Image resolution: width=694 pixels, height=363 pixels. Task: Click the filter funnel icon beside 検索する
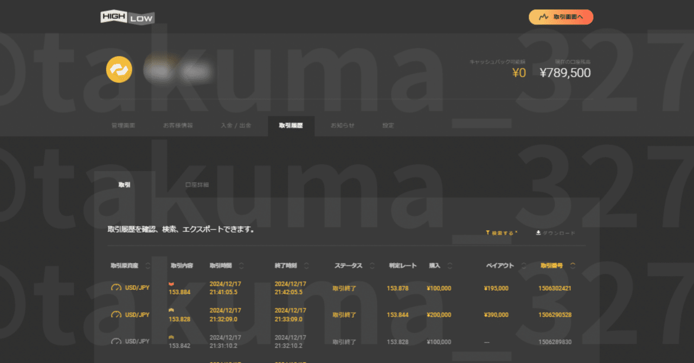pos(487,232)
